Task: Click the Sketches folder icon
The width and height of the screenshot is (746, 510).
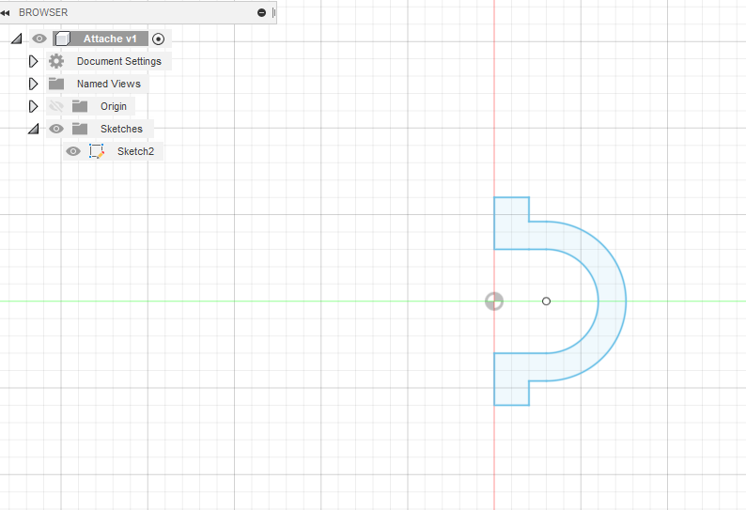Action: [x=80, y=129]
